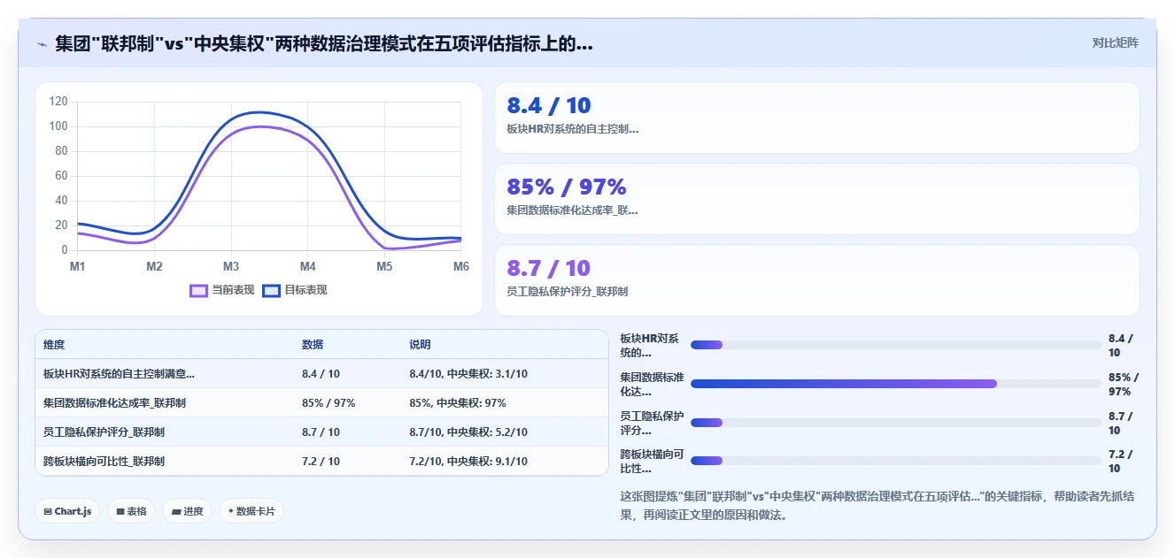This screenshot has width=1175, height=558.
Task: Select the 集团数据标准化达成率_联邦制 row
Action: 322,402
